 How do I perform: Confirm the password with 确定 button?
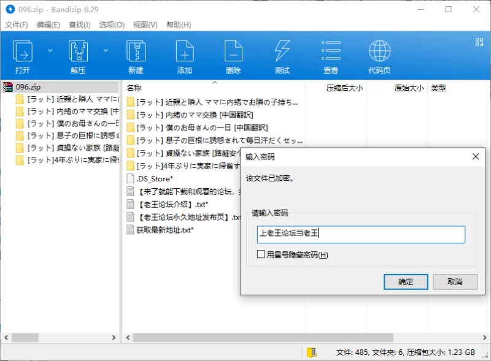(405, 282)
